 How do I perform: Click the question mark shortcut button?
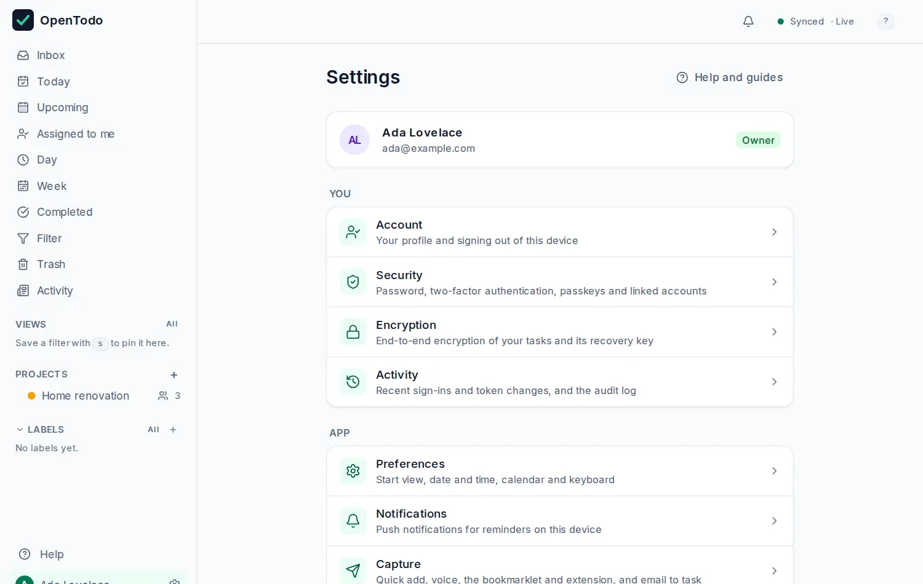[885, 22]
